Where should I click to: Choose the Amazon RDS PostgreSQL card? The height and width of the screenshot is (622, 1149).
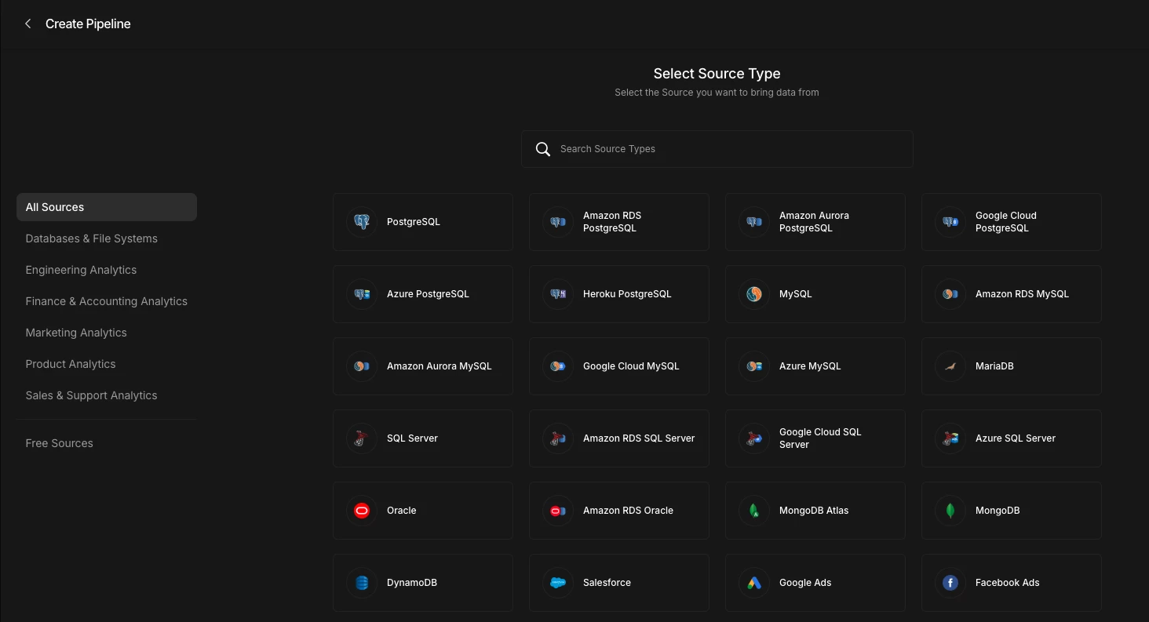click(x=619, y=222)
